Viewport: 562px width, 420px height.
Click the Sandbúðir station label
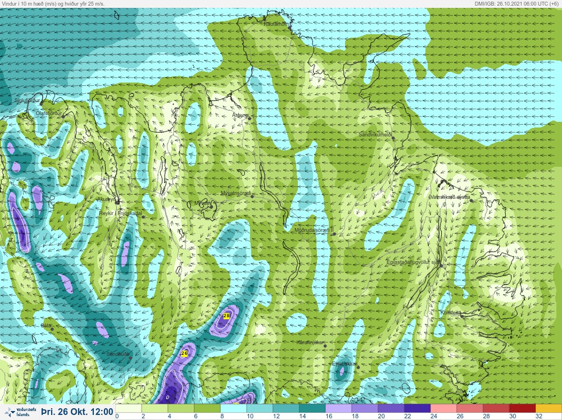click(x=118, y=354)
